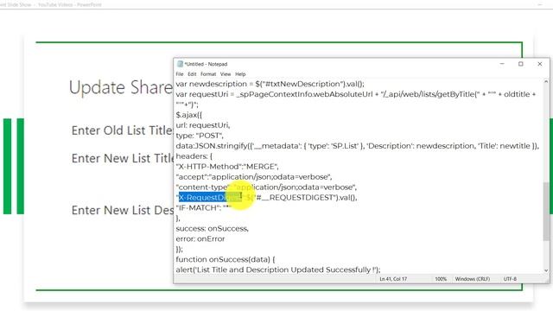Screen dimensions: 553x311
Task: Click 'Enter Old List Title' on the slide
Action: (x=122, y=130)
